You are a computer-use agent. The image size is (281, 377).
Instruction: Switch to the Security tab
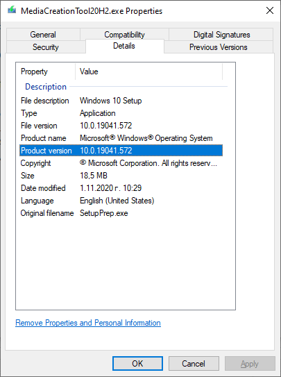[46, 47]
